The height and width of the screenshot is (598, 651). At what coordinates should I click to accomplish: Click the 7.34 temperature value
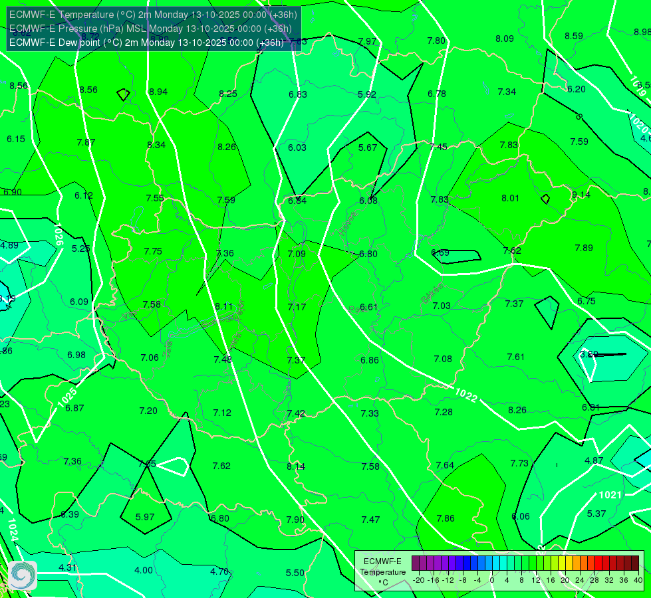click(507, 92)
